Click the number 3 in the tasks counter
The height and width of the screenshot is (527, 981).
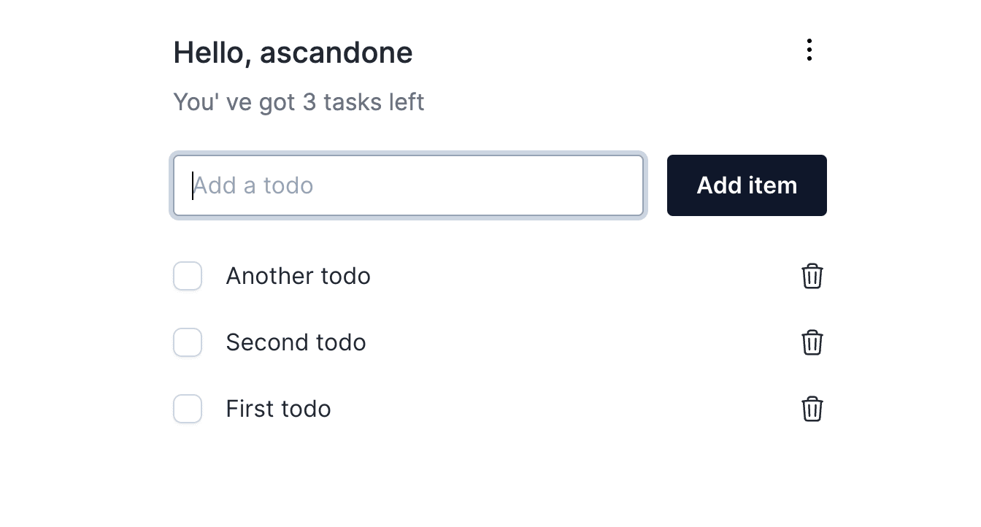click(x=309, y=102)
